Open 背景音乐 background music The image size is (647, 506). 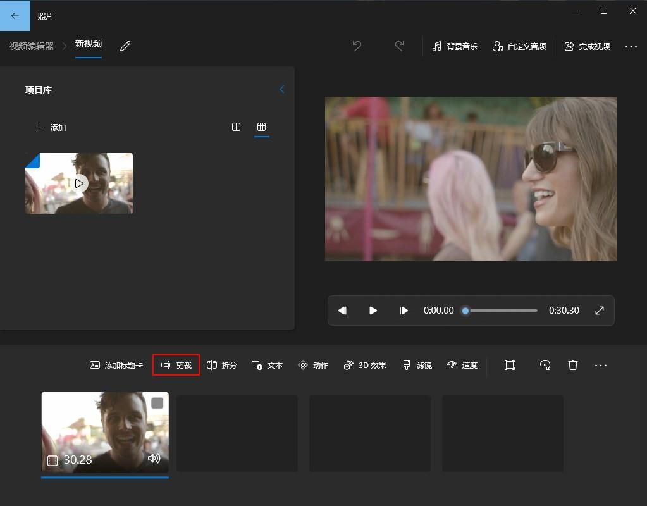454,46
